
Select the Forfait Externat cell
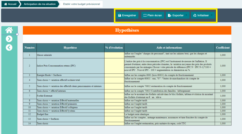[x=70, y=96]
